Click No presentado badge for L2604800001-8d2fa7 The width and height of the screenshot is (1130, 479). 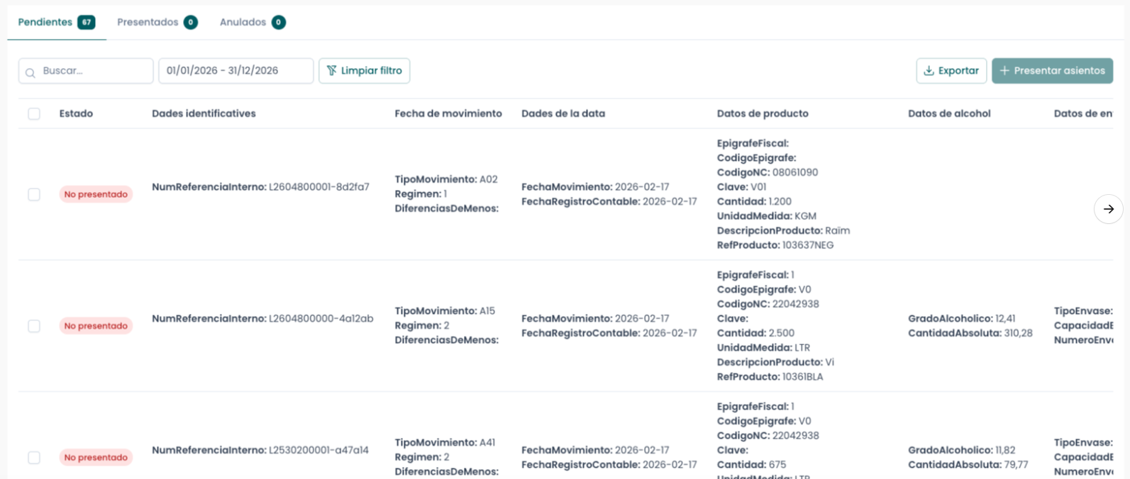tap(96, 194)
